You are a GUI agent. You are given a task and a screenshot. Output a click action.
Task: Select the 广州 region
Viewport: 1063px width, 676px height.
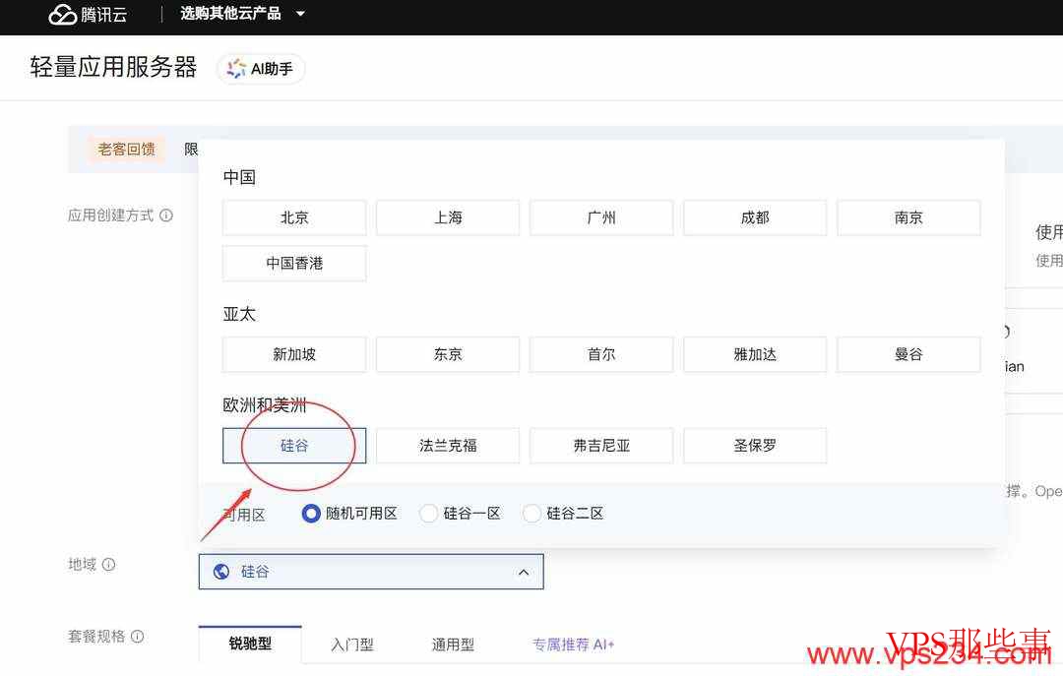(601, 217)
